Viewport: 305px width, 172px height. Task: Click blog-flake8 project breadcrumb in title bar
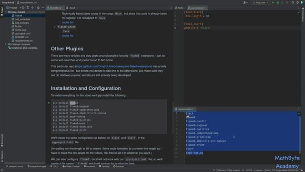click(8, 2)
